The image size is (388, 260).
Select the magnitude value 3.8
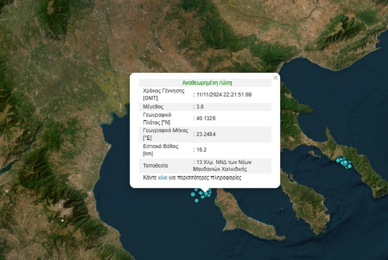200,107
